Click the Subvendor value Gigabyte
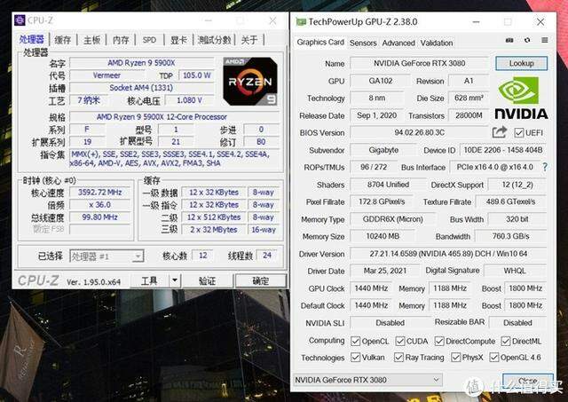 [383, 150]
